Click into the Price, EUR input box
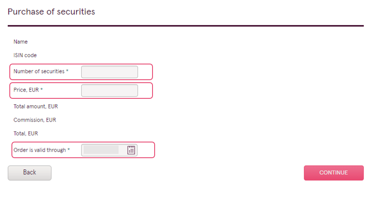 (x=110, y=90)
